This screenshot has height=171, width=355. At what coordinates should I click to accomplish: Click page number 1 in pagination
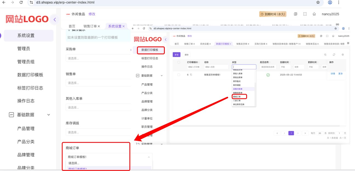click(291, 133)
